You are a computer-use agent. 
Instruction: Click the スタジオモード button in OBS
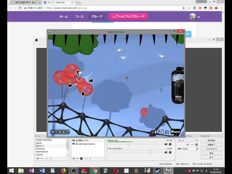click(x=212, y=149)
